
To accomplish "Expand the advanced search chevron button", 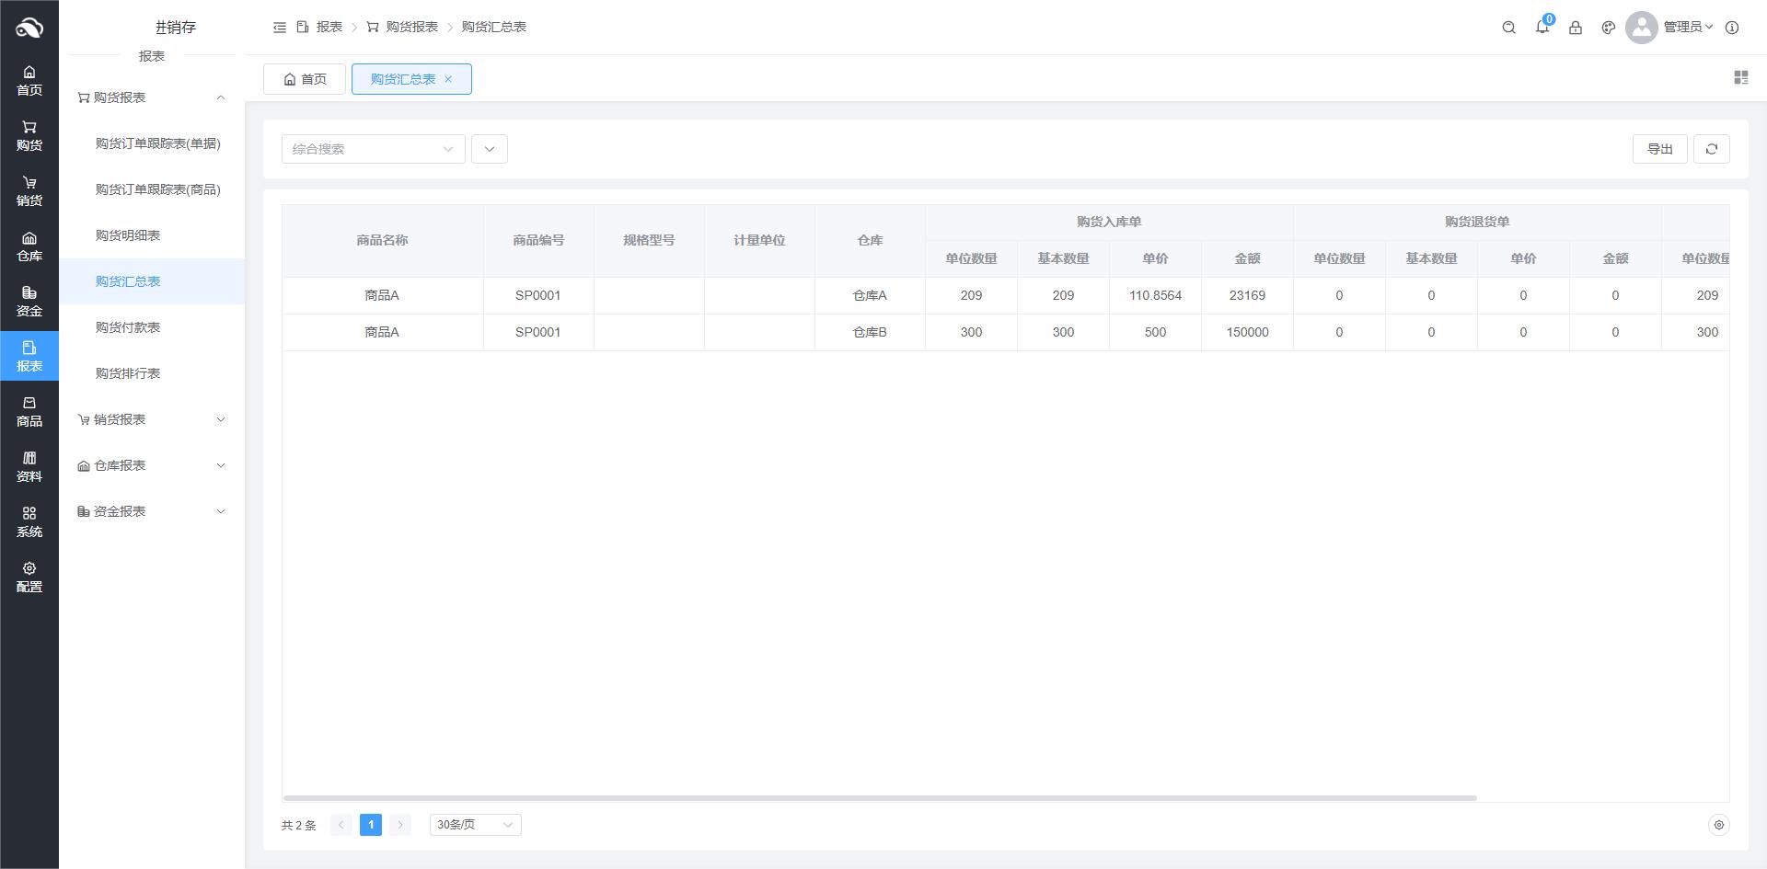I will click(489, 149).
